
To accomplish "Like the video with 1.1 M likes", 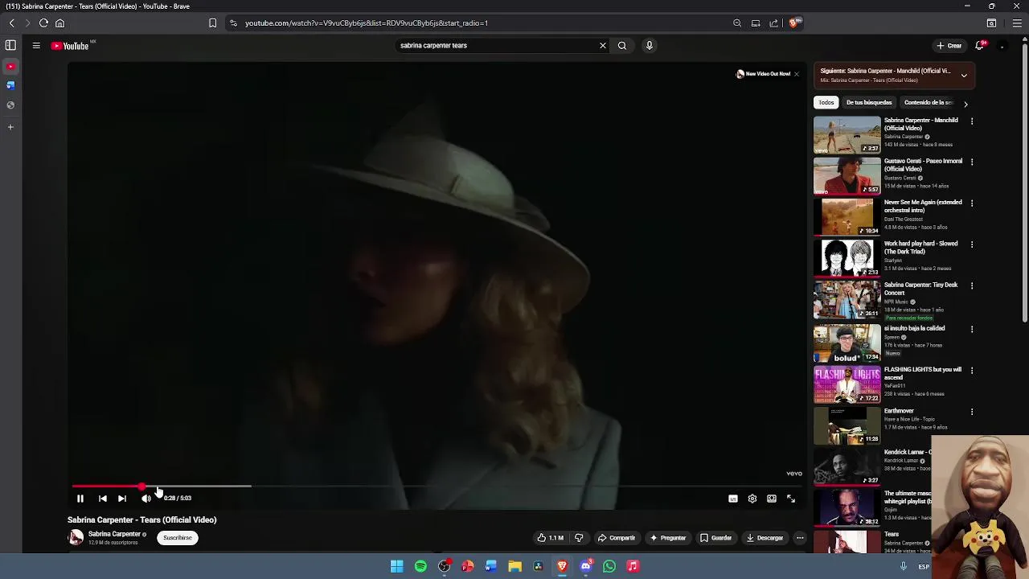I will click(551, 538).
